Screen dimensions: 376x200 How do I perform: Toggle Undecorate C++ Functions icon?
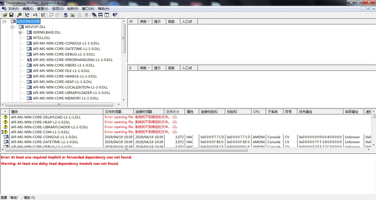pos(43,15)
